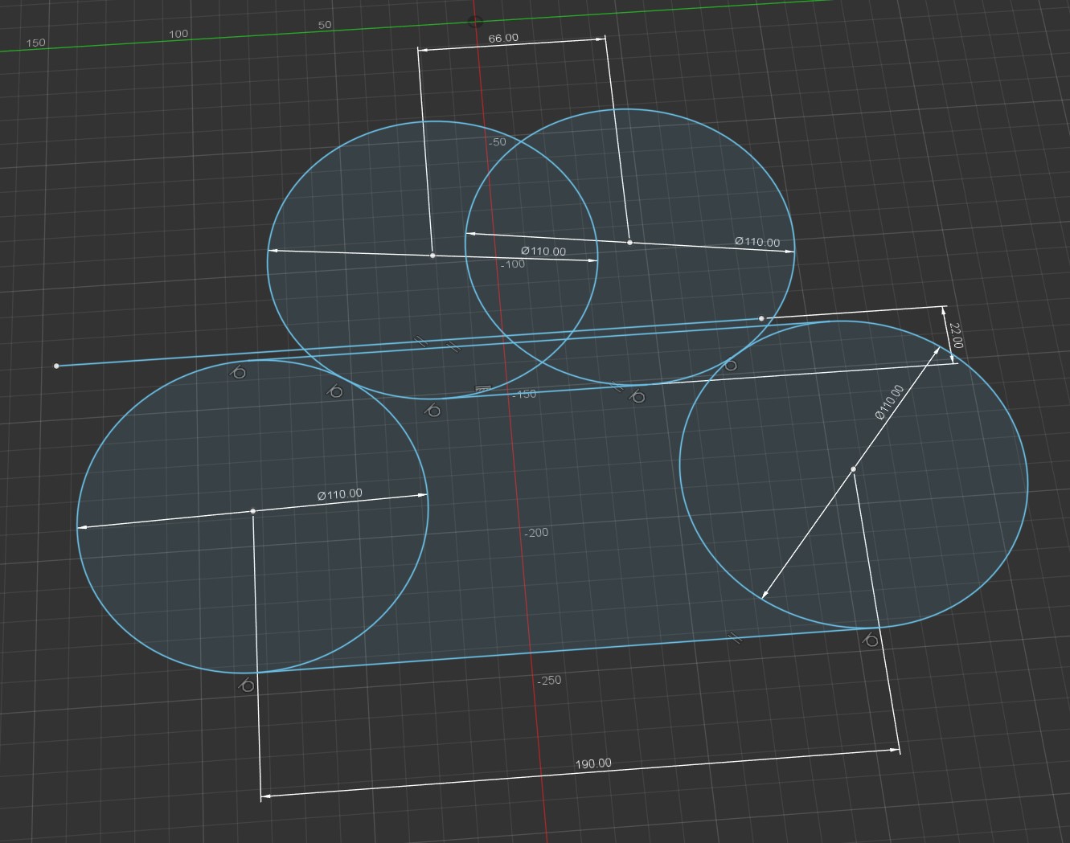1070x843 pixels.
Task: Select the 190.00 dimension value
Action: tap(593, 763)
